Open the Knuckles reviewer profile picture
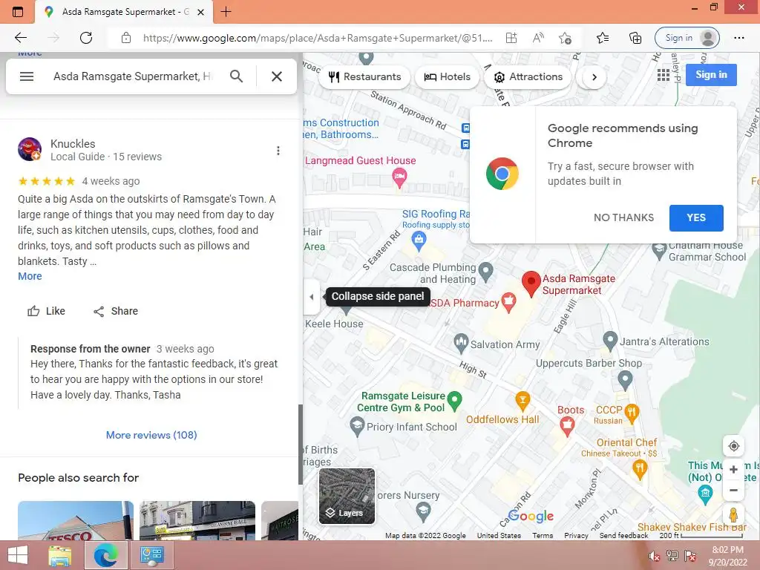 [x=30, y=149]
